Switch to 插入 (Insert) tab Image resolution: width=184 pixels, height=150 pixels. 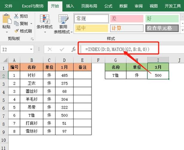pyautogui.click(x=70, y=6)
